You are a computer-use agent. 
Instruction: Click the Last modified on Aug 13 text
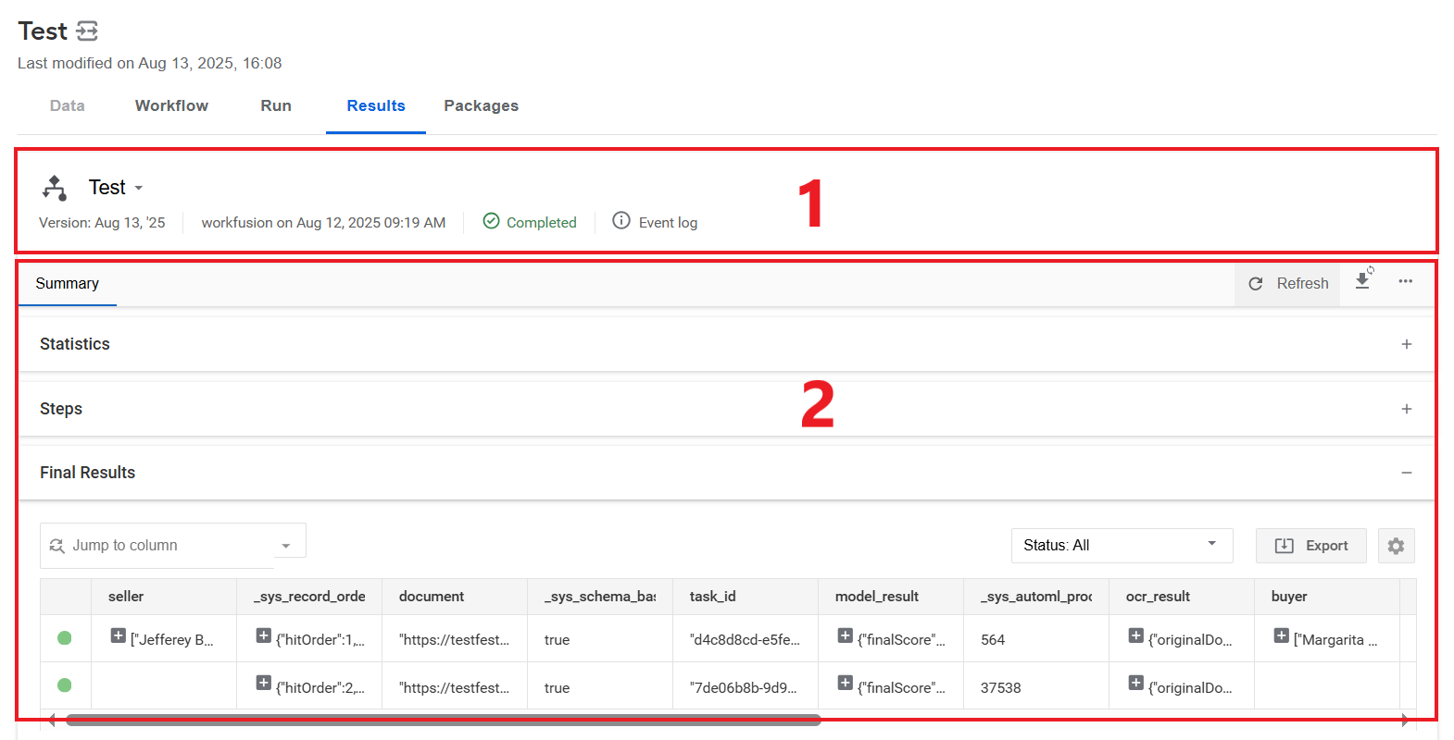coord(150,63)
